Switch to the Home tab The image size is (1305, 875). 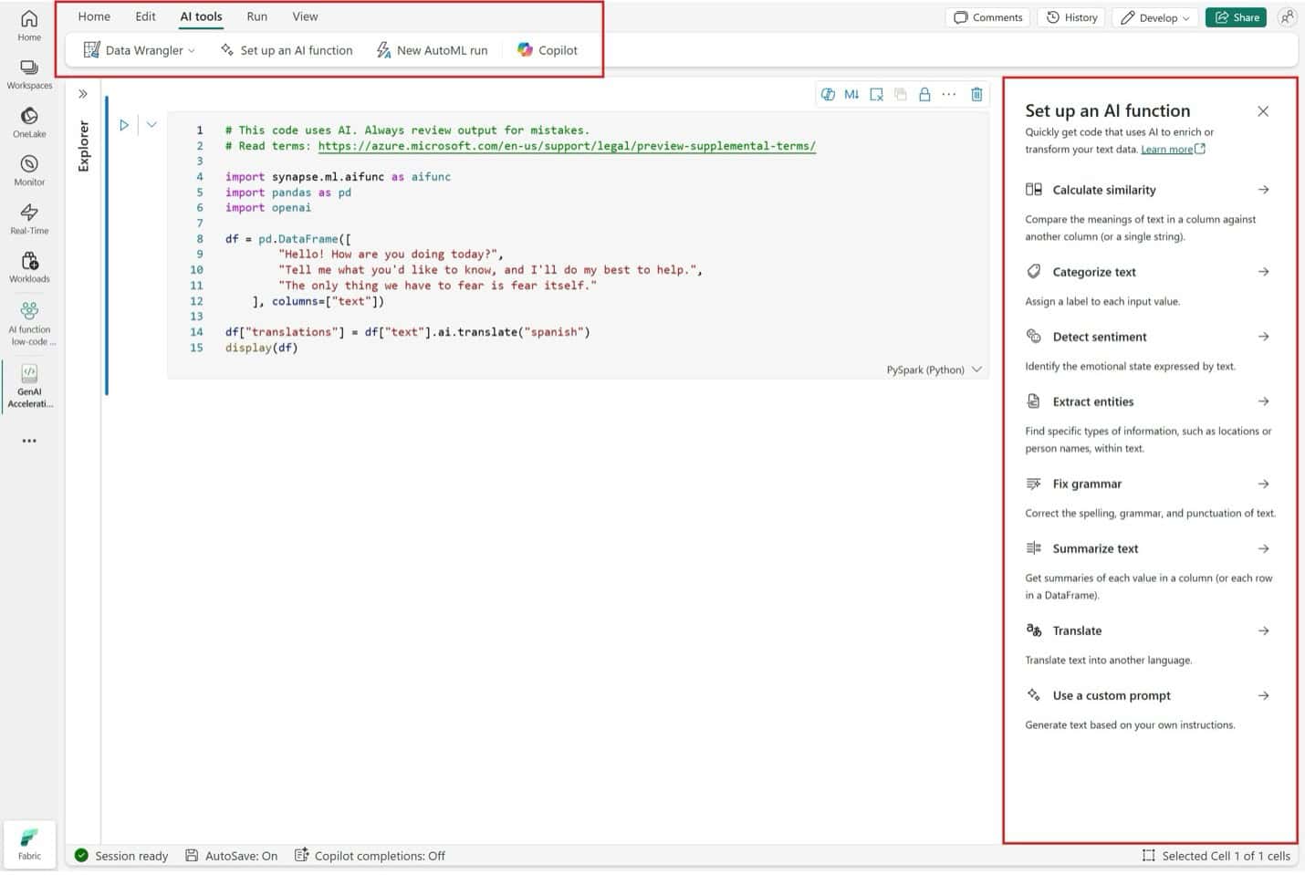tap(94, 16)
